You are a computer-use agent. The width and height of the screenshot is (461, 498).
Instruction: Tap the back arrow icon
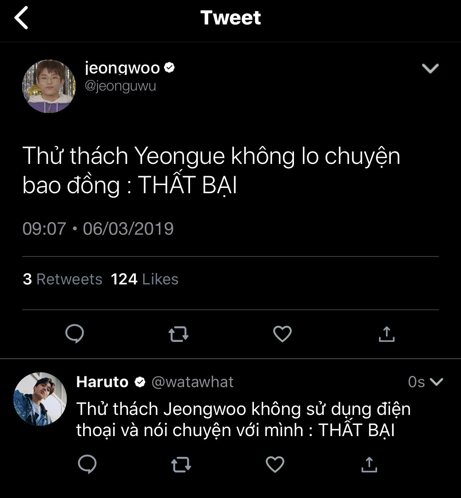pos(22,18)
